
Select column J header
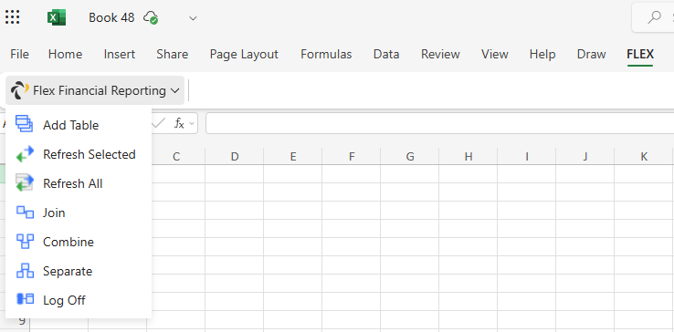click(x=585, y=156)
